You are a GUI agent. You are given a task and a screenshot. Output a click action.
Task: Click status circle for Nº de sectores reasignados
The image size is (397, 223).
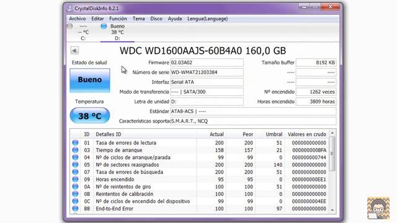pos(75,165)
